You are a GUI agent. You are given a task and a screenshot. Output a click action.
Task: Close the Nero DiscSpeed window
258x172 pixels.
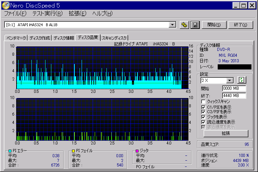252,6
